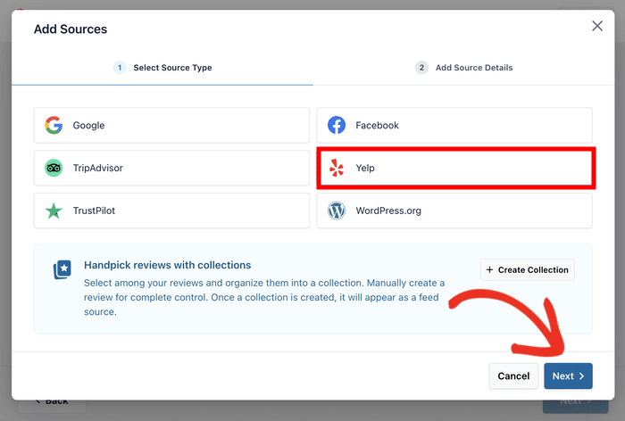The width and height of the screenshot is (625, 421).
Task: Select the highlighted Yelp label
Action: coord(365,169)
